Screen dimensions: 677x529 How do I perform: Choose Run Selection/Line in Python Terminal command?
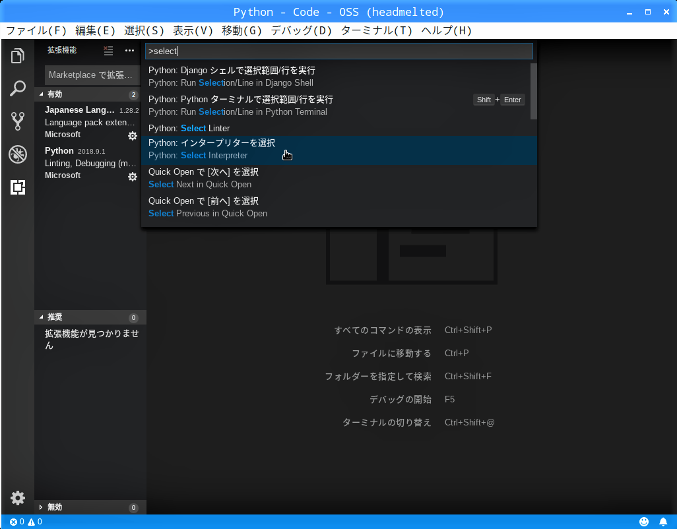339,106
